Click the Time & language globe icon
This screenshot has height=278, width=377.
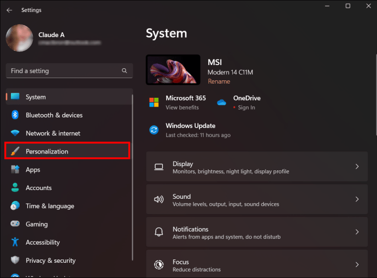pyautogui.click(x=15, y=206)
